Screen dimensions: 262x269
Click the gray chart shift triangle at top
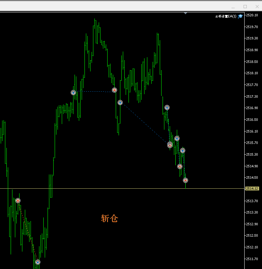tap(185, 13)
